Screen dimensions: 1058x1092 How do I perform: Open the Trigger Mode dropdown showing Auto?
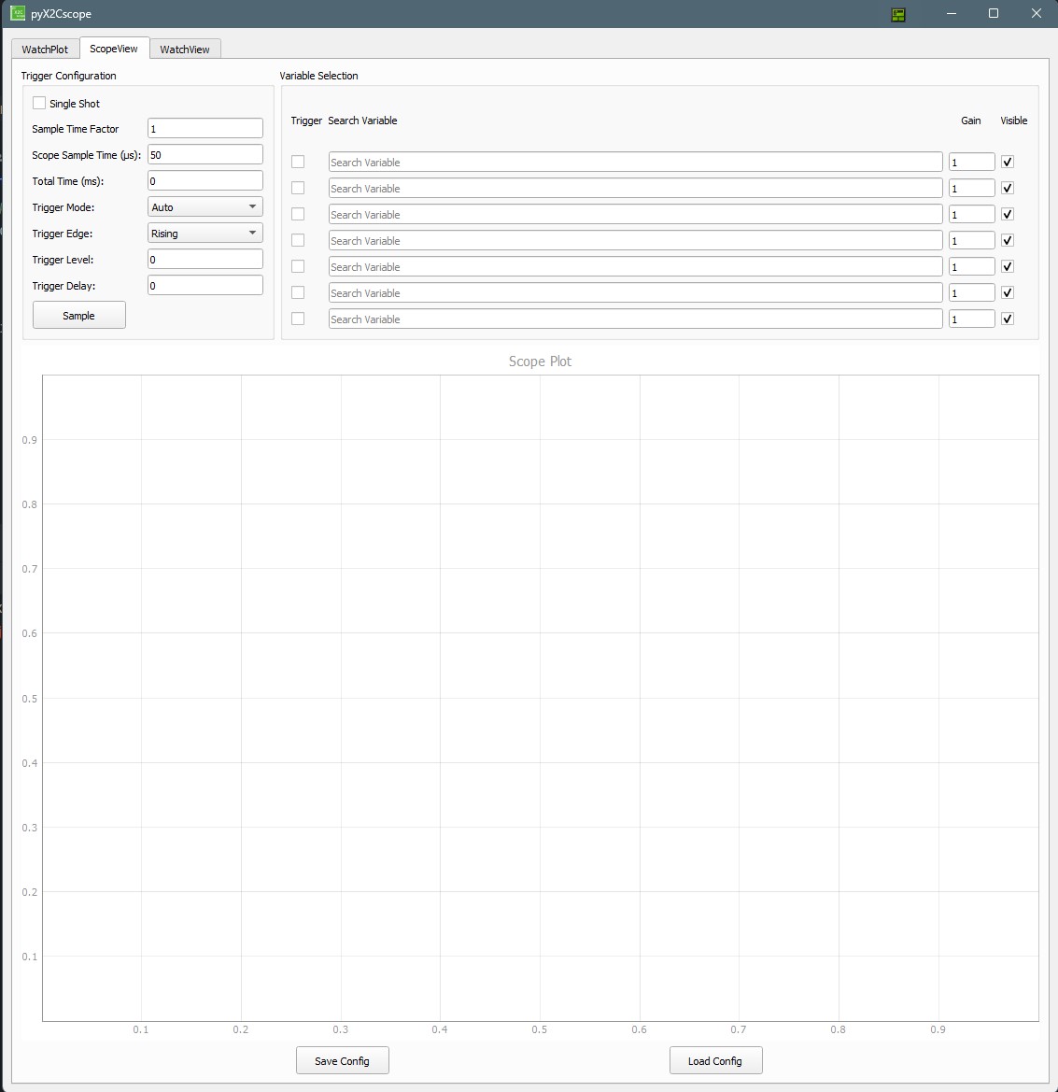pos(205,206)
